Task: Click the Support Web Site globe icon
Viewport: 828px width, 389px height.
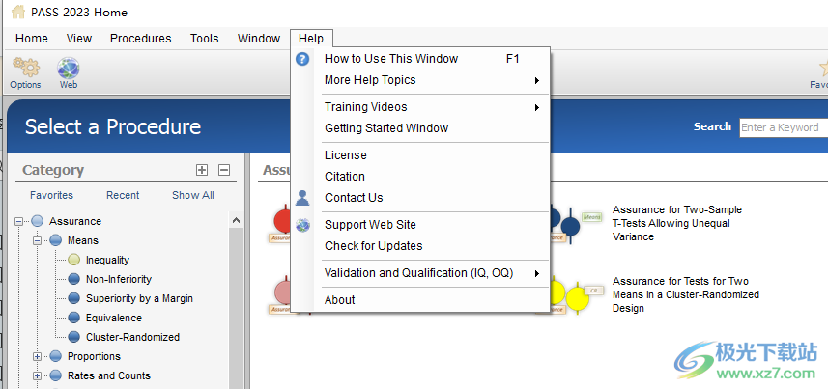Action: pos(302,225)
